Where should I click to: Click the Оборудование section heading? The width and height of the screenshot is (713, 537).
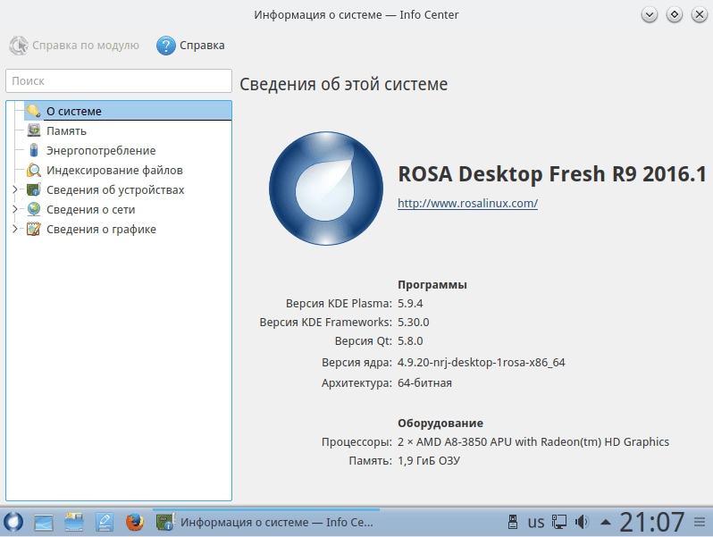pos(440,424)
